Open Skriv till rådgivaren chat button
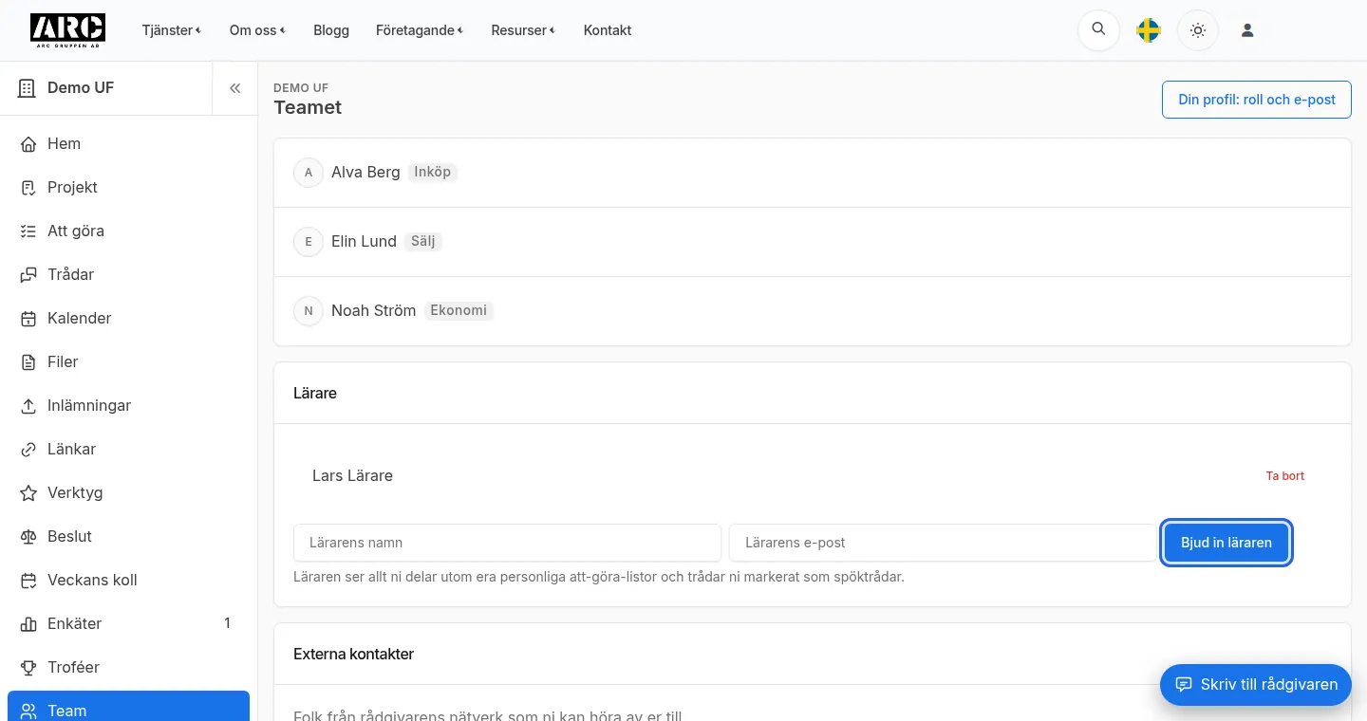 point(1256,685)
